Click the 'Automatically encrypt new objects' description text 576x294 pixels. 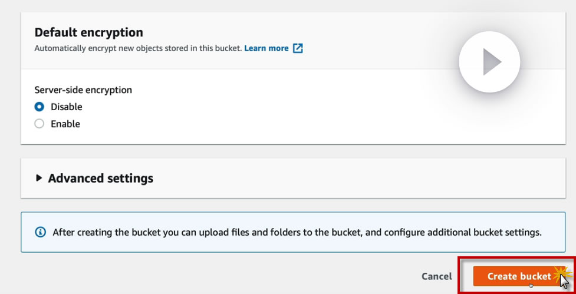click(x=138, y=48)
